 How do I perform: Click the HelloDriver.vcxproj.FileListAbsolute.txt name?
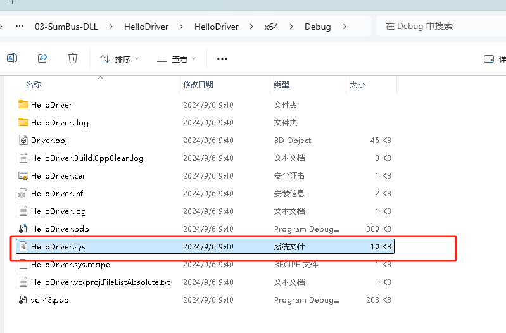tap(100, 282)
